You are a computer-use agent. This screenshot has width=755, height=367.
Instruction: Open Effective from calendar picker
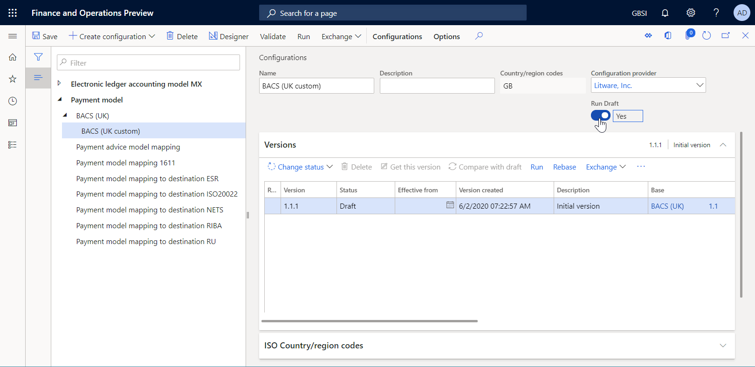(x=450, y=205)
